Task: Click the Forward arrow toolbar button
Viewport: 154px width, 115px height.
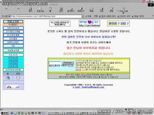Action: click(18, 10)
